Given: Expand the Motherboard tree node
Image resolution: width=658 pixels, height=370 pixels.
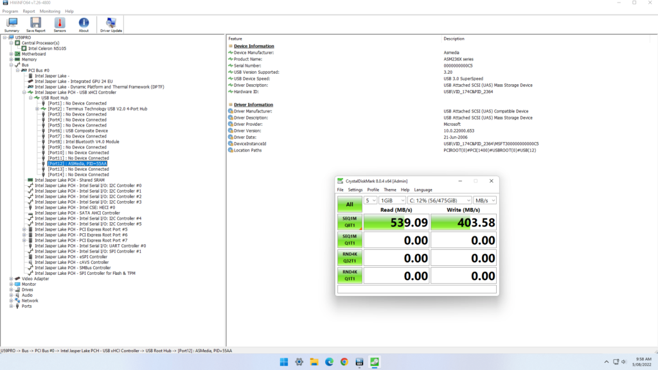Looking at the screenshot, I should (12, 54).
